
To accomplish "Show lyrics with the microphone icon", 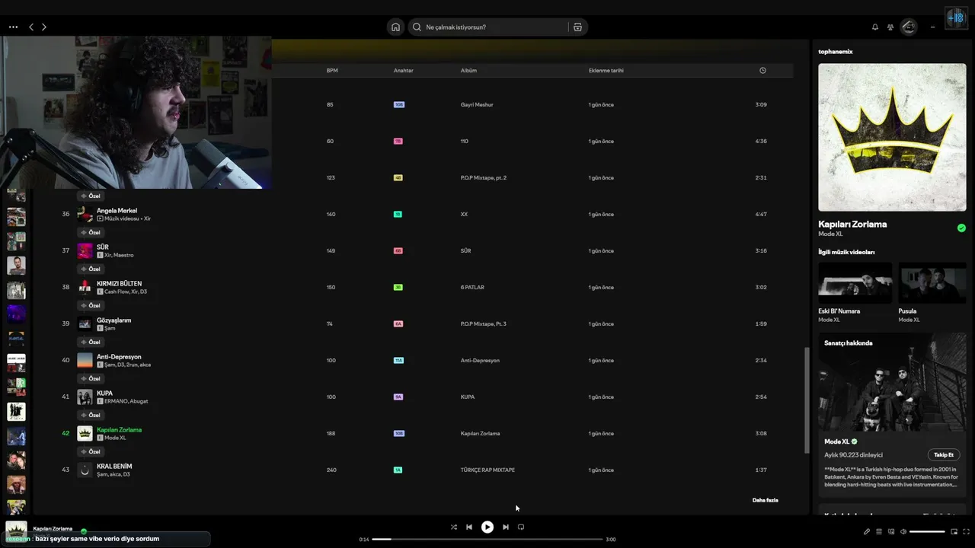I will pos(866,531).
